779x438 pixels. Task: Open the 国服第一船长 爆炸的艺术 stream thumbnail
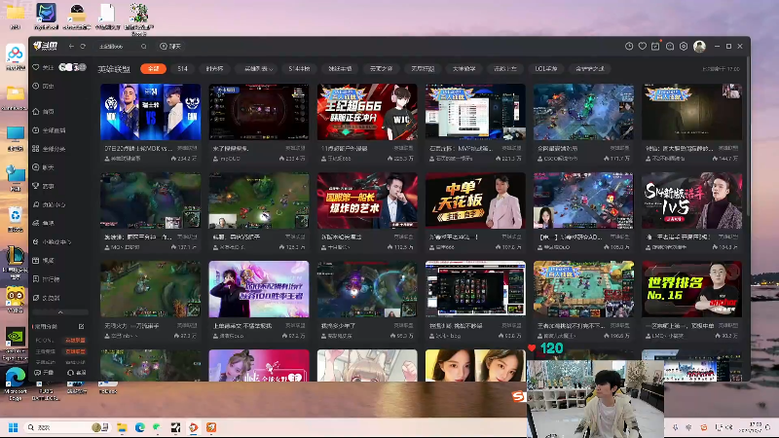(x=367, y=201)
